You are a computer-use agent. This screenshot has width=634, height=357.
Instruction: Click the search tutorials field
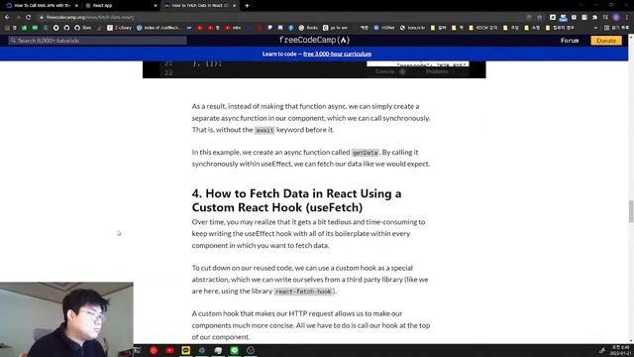pyautogui.click(x=97, y=41)
